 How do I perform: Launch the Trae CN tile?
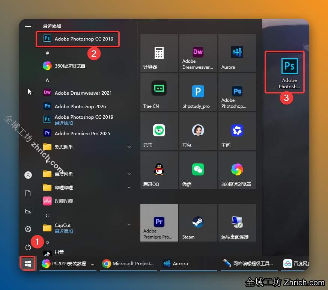click(159, 92)
